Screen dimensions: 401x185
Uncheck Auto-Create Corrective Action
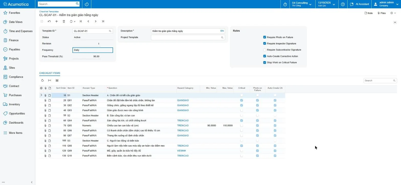(265, 56)
